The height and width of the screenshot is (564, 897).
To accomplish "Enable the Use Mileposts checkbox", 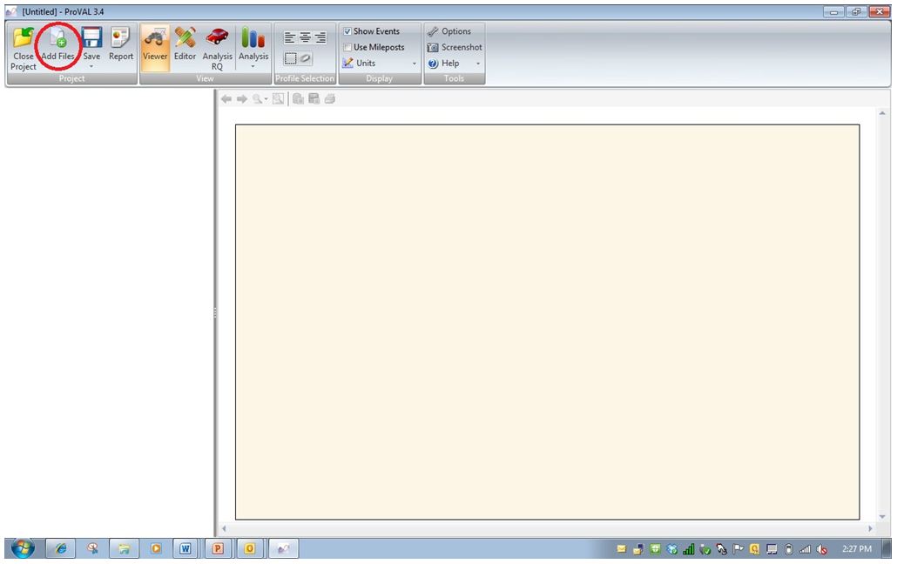I will pyautogui.click(x=347, y=48).
